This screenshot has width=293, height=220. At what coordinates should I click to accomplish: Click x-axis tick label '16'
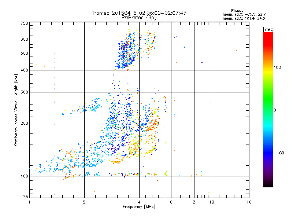coord(249,202)
